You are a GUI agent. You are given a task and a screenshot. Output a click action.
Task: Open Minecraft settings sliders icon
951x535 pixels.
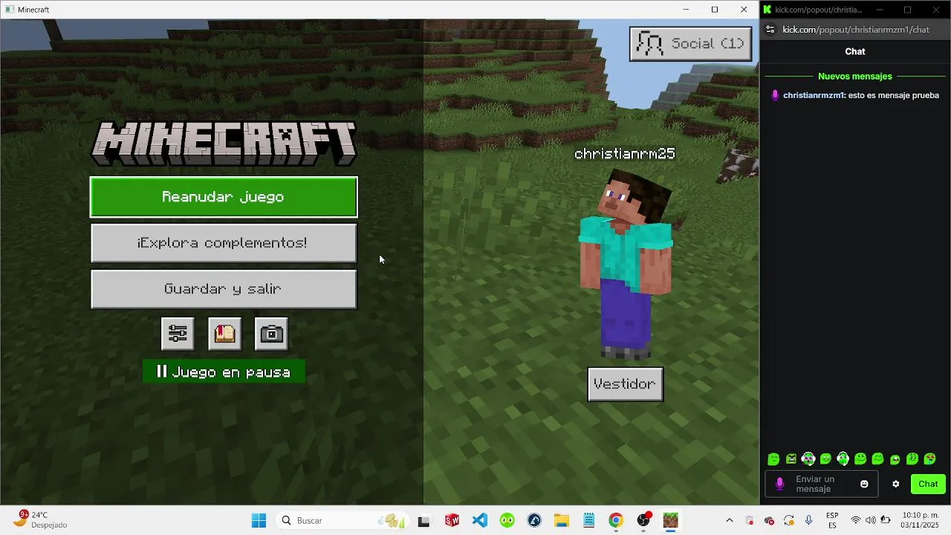click(x=178, y=334)
